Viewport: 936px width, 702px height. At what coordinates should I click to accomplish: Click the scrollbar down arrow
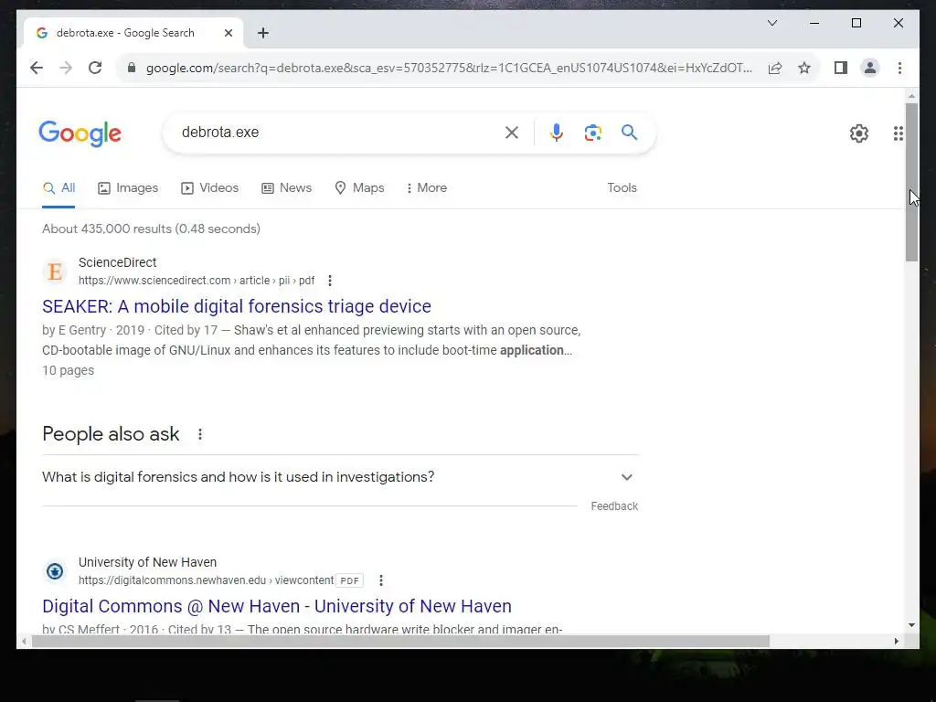point(911,625)
